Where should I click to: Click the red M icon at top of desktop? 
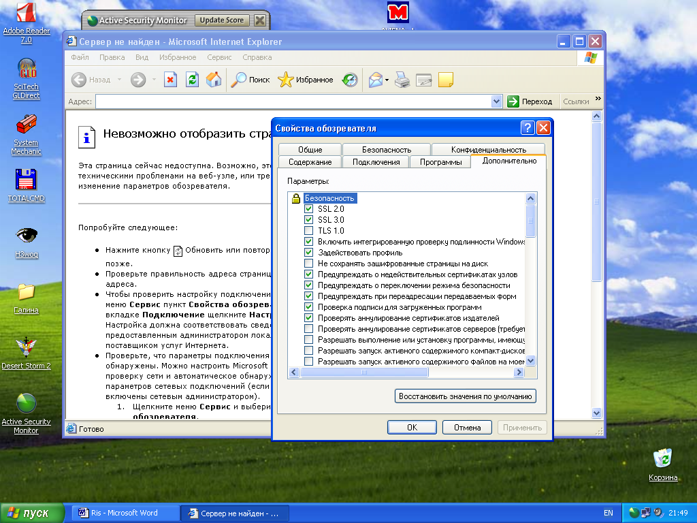[398, 12]
